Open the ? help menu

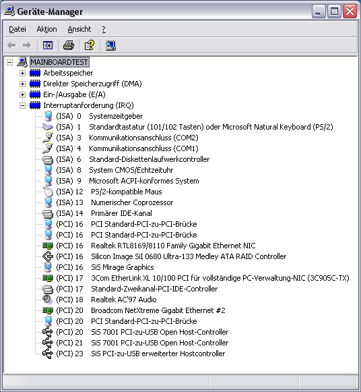[x=104, y=29]
